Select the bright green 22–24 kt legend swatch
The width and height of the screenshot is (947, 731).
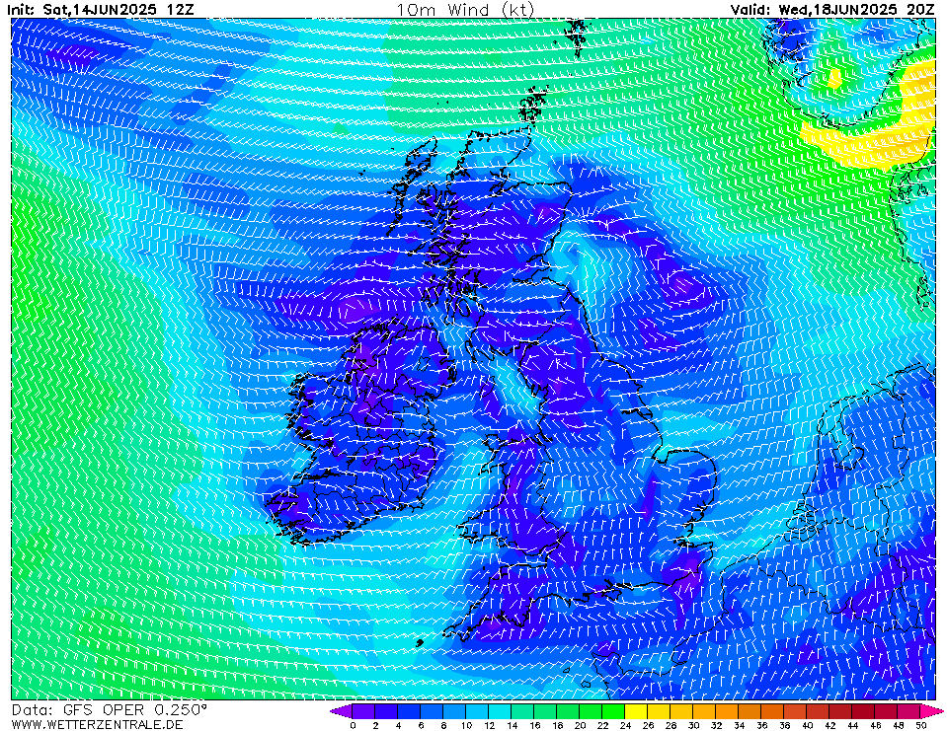coord(613,711)
